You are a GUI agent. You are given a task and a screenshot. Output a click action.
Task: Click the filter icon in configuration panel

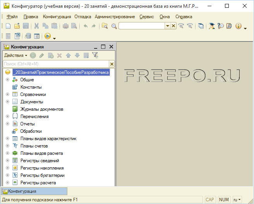[95, 55]
